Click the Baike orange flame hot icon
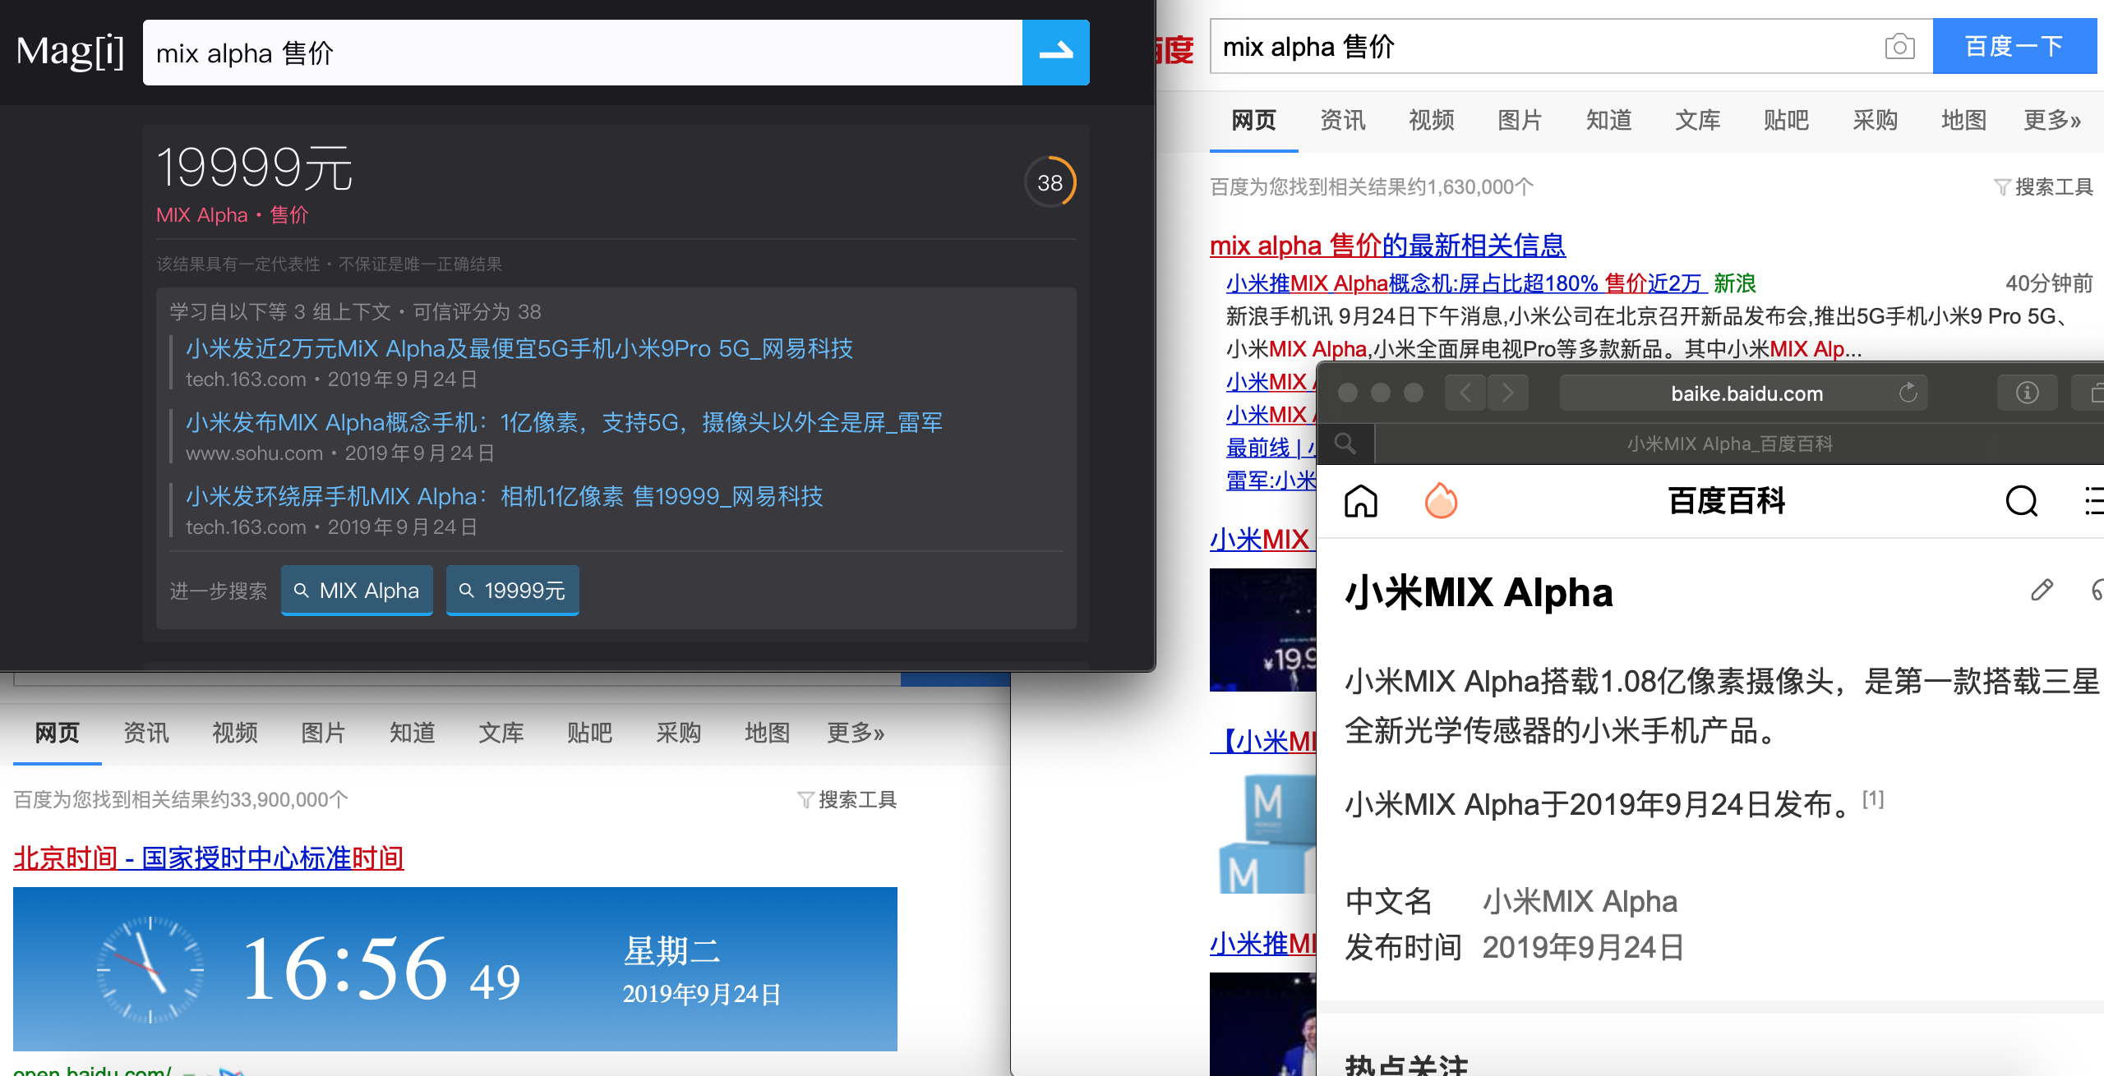2104x1076 pixels. 1441,501
